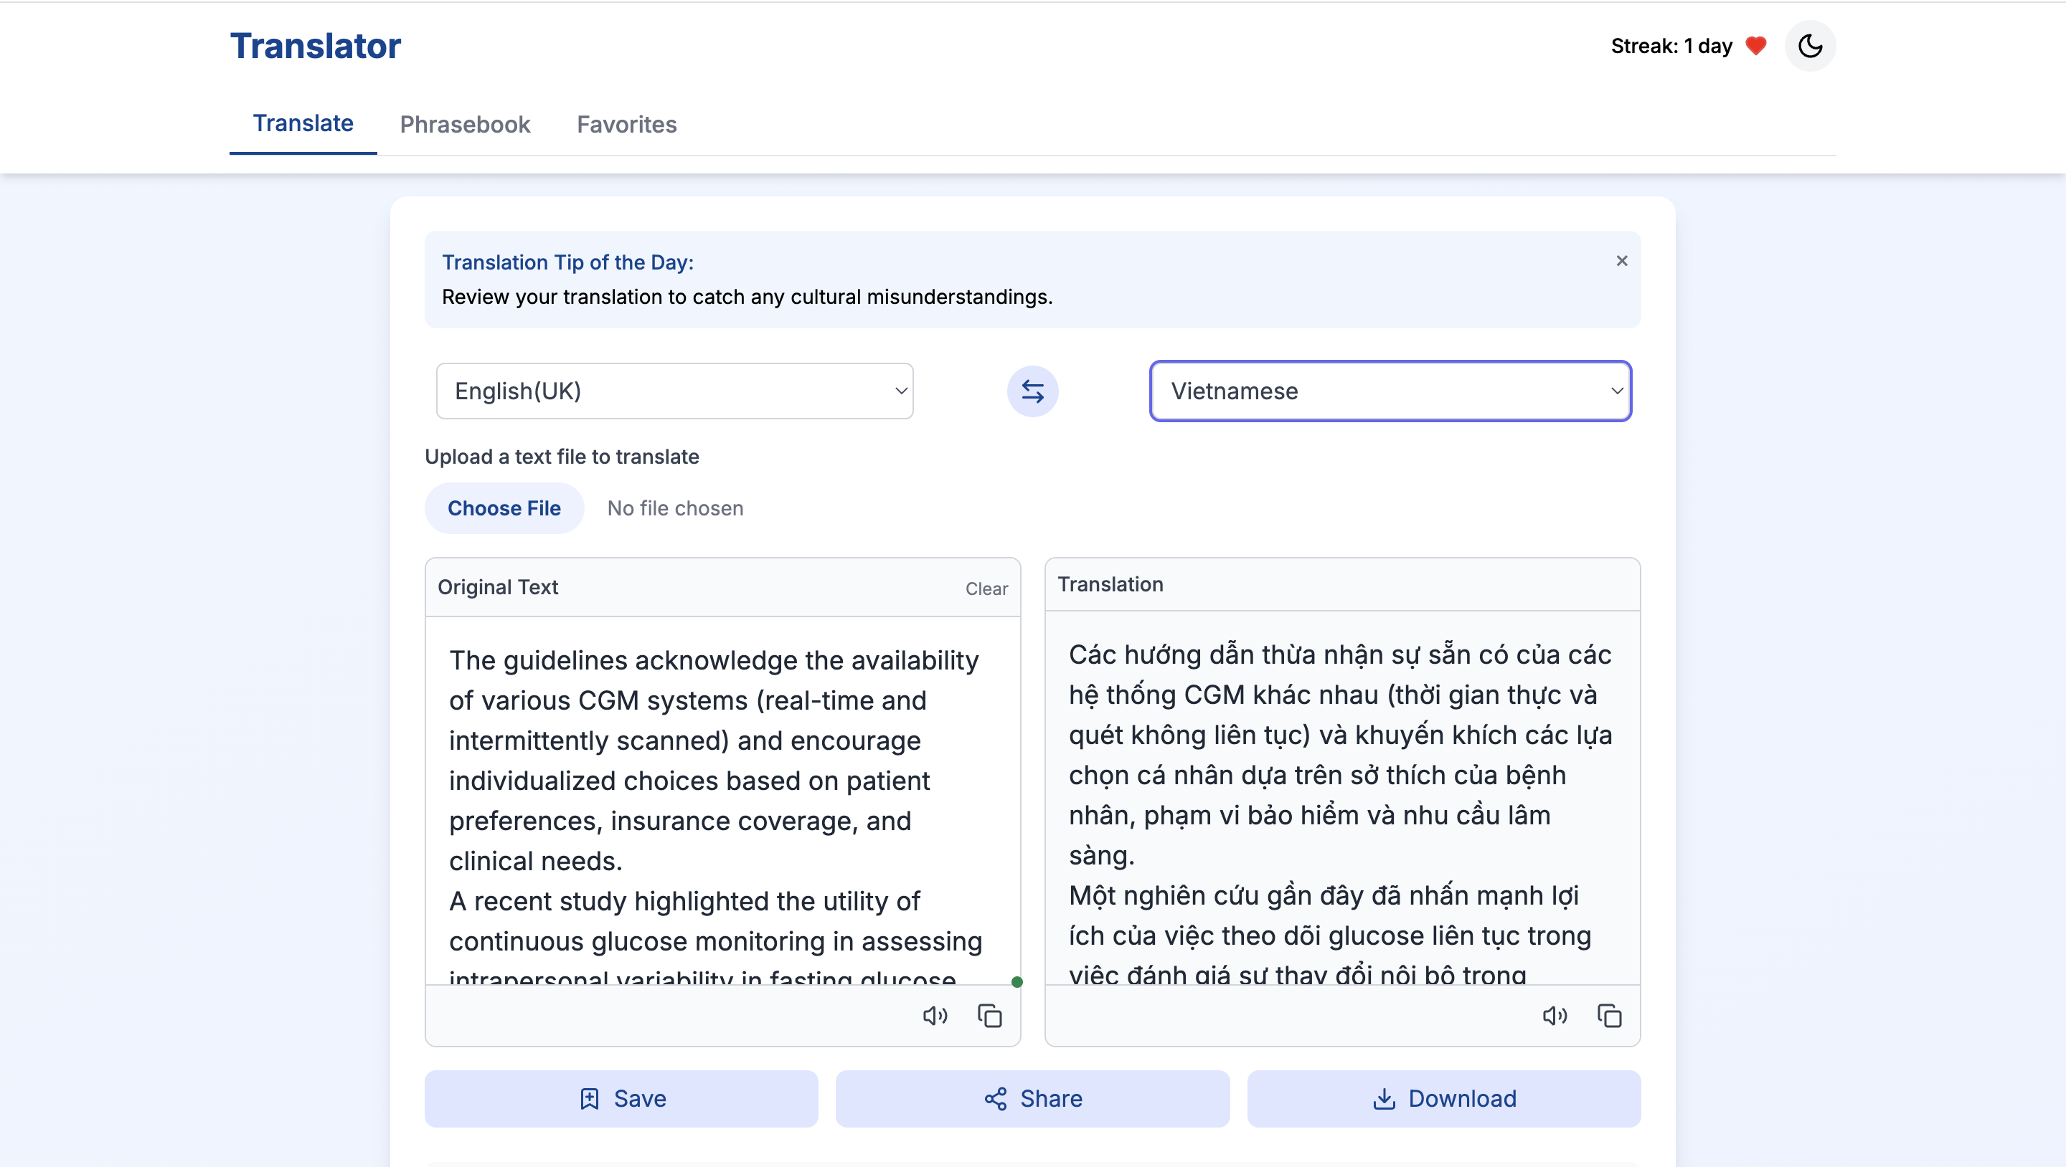Copy the original text to clipboard
2066x1167 pixels.
pos(990,1016)
